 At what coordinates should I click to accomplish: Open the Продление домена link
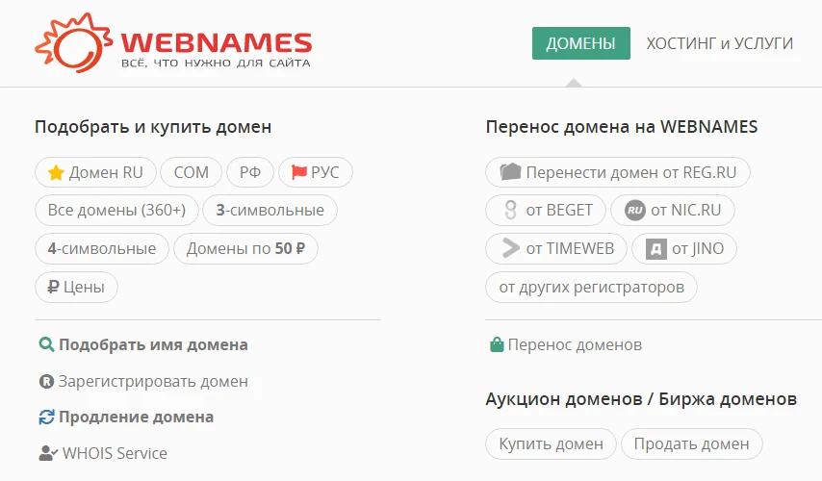(137, 418)
